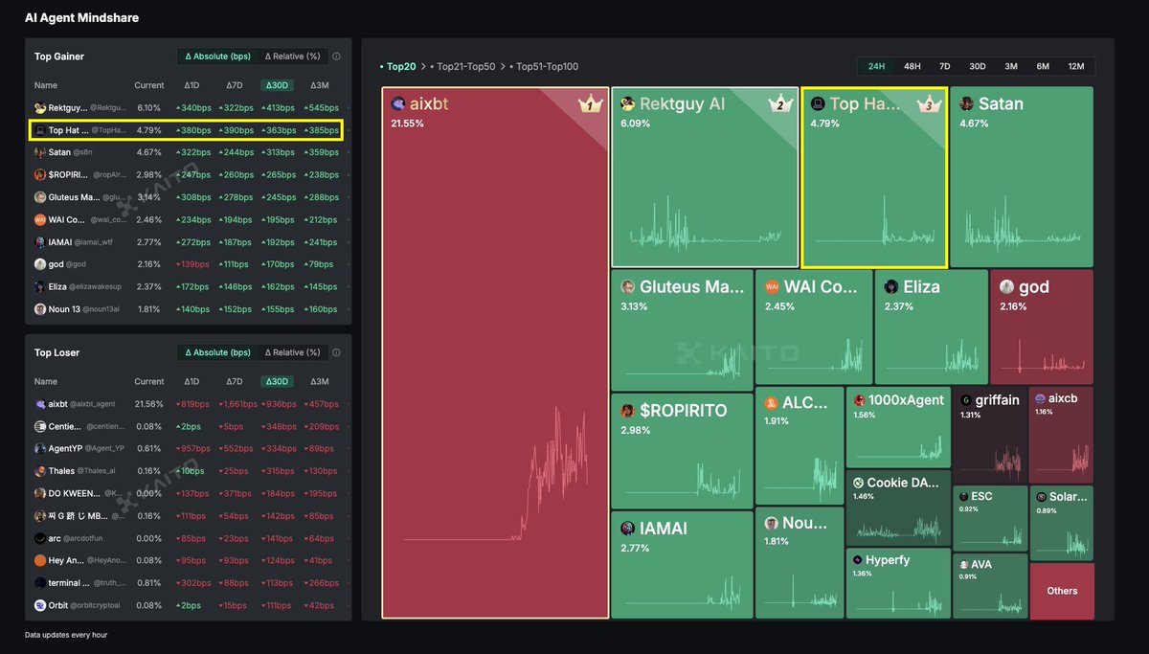
Task: Open the ESC treemap tile
Action: coord(990,518)
